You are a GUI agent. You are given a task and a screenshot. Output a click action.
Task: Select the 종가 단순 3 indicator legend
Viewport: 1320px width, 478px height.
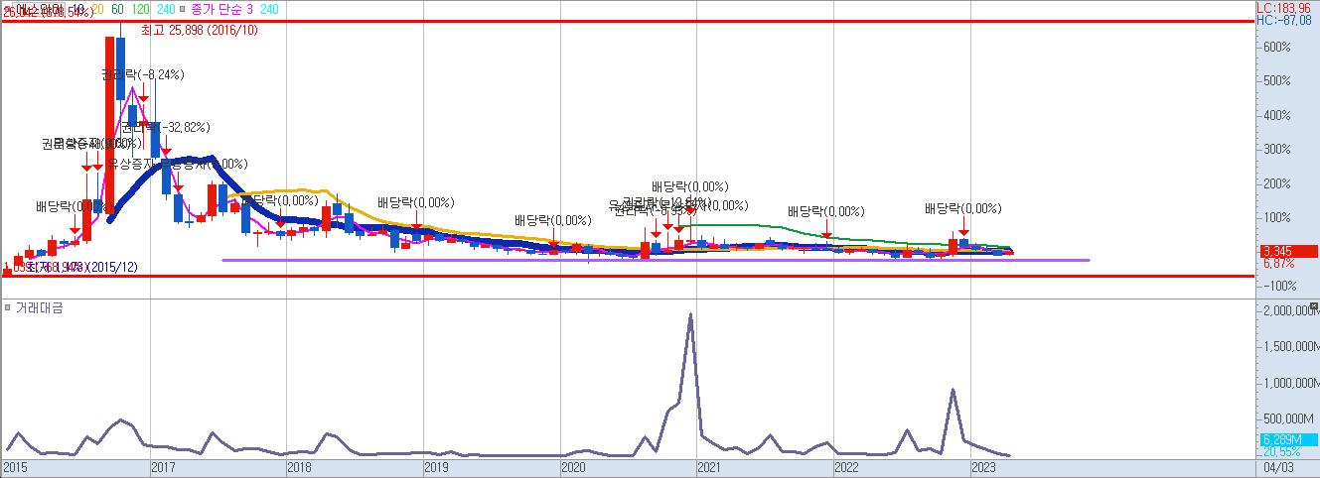tap(223, 8)
